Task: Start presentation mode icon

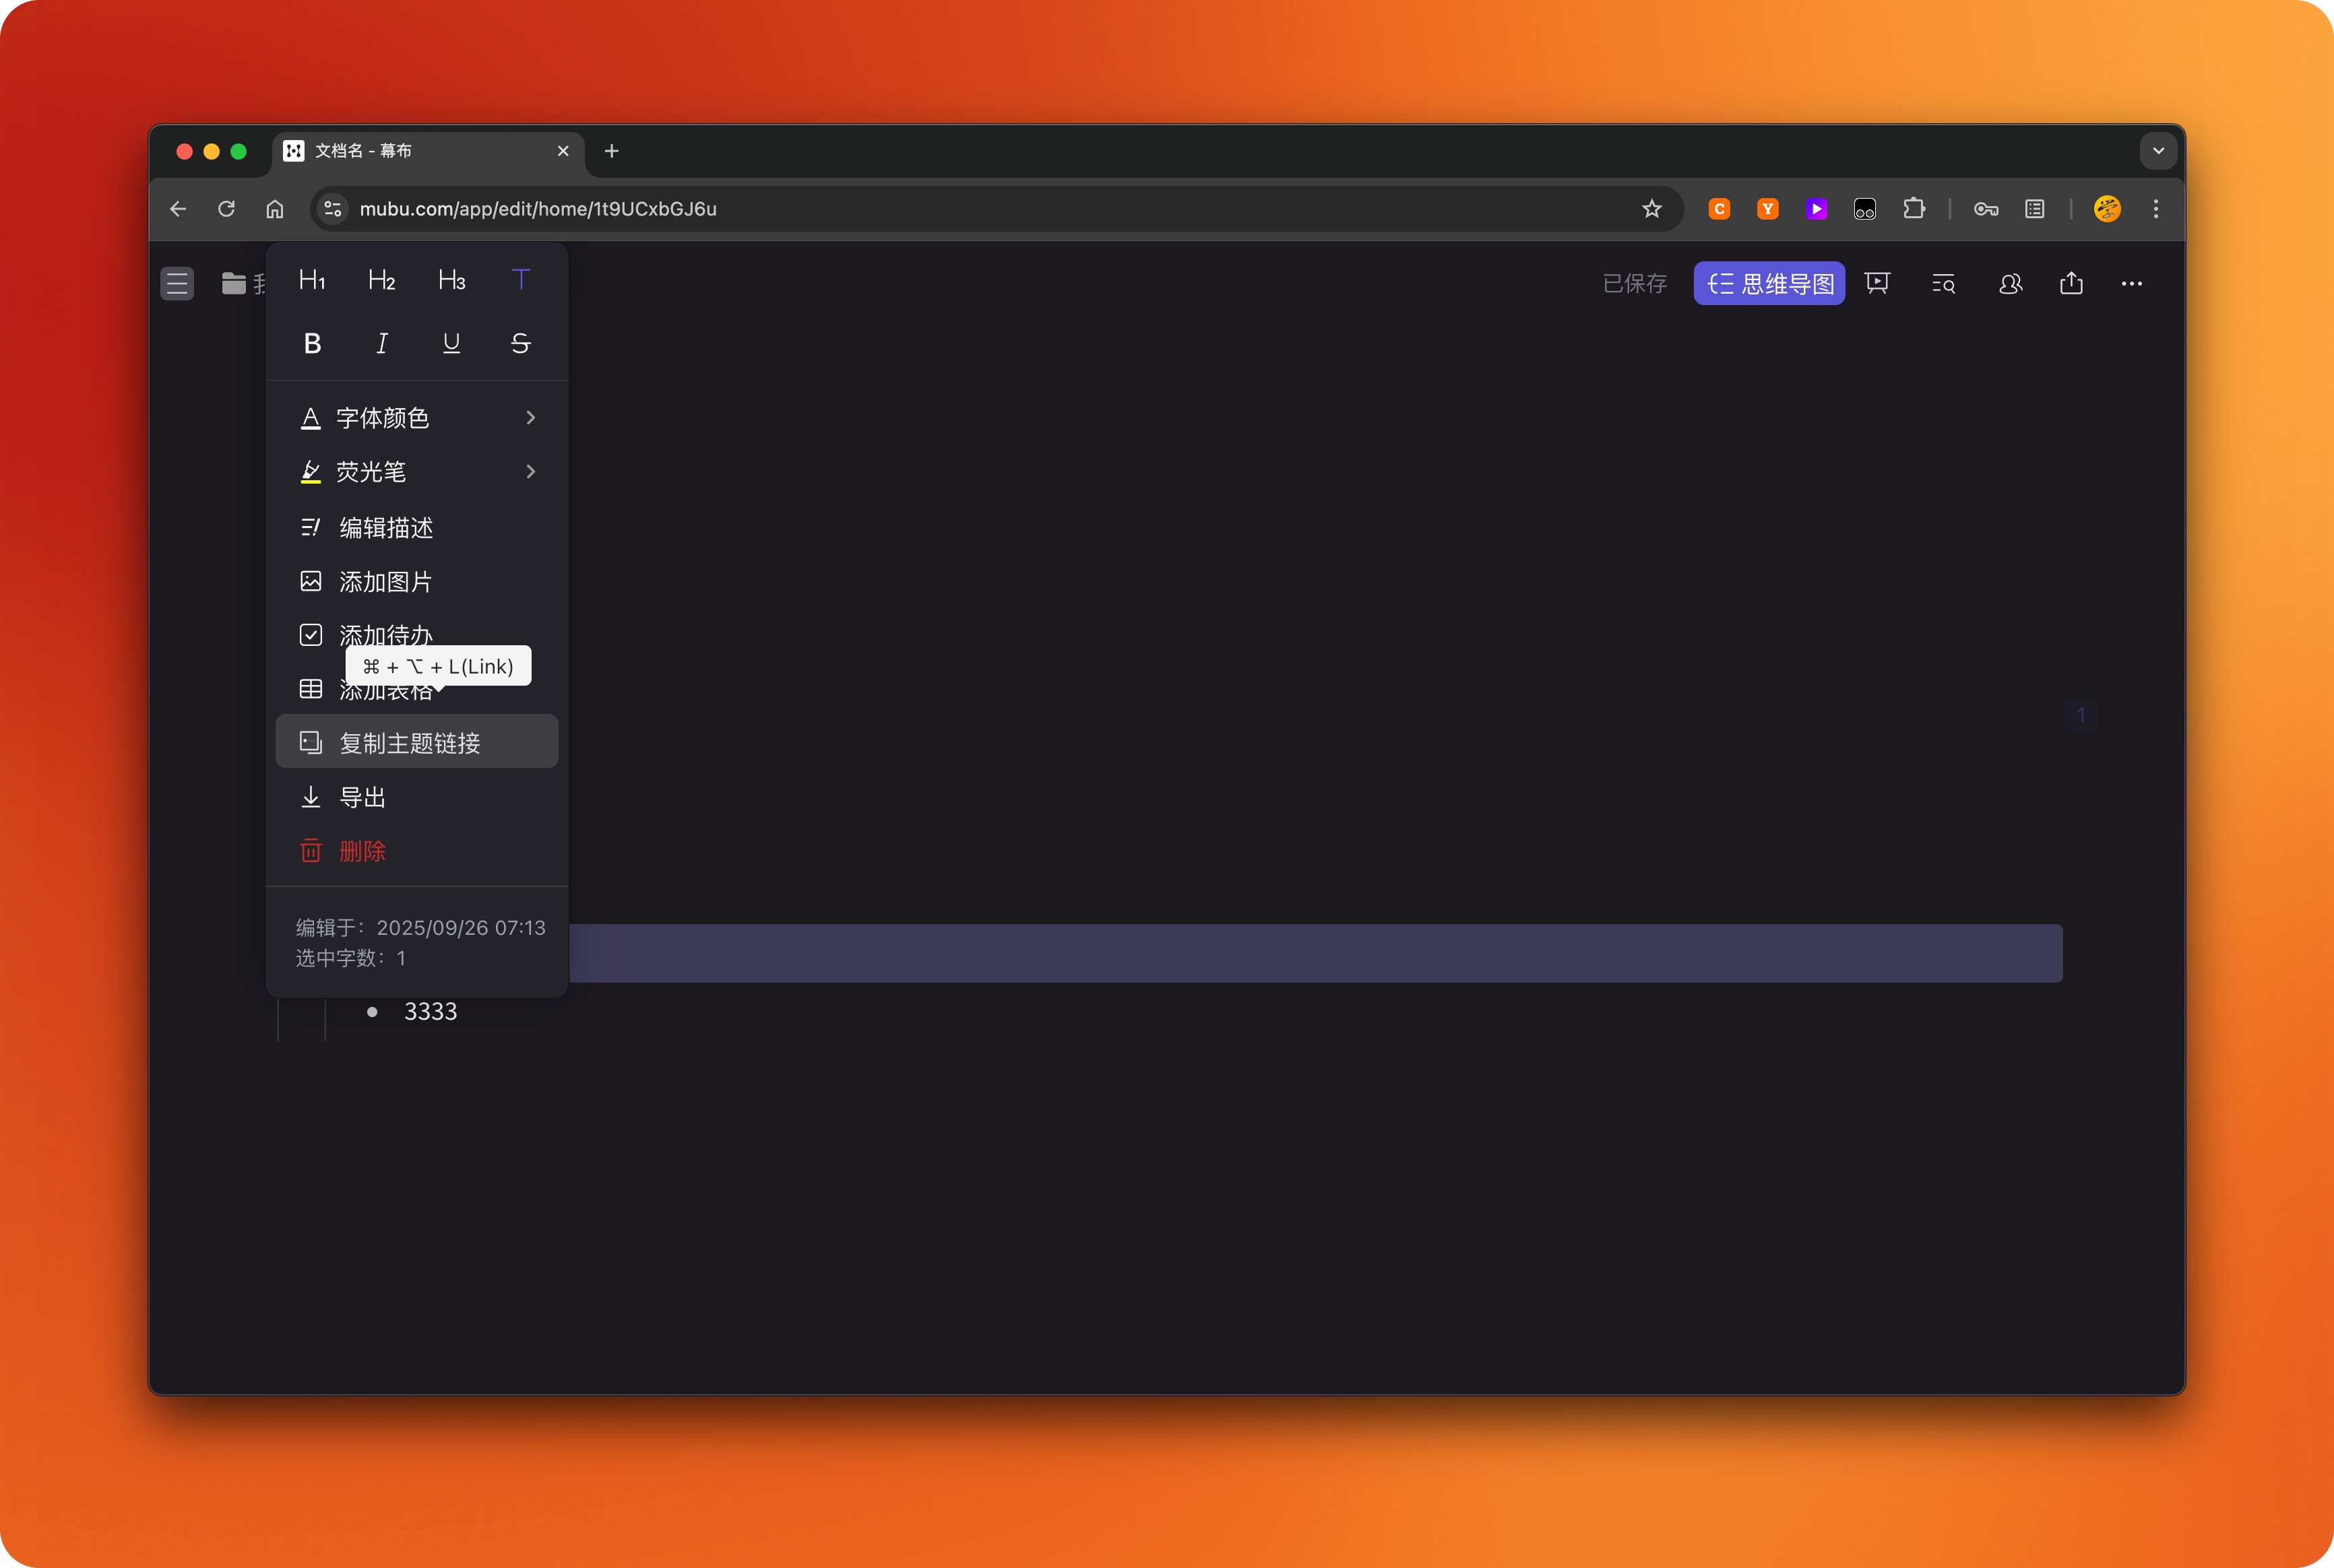Action: pyautogui.click(x=1876, y=284)
